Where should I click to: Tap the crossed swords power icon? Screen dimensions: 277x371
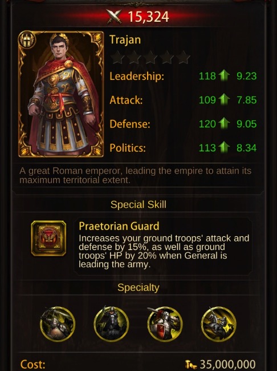[x=114, y=17]
